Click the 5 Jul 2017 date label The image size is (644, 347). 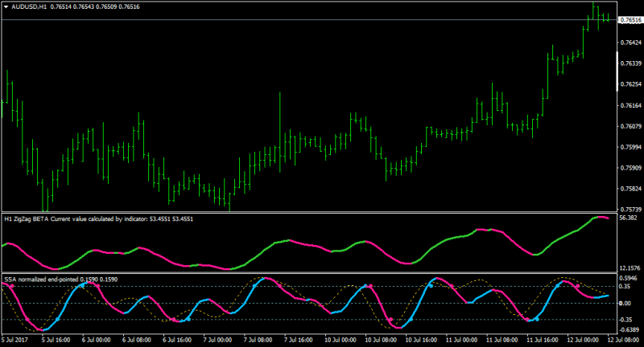[x=14, y=340]
